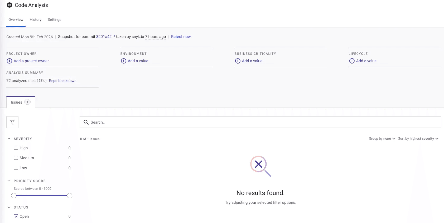Screen dimensions: 444x223
Task: Open external link icon beside commit 3201a42
Action: (114, 36)
